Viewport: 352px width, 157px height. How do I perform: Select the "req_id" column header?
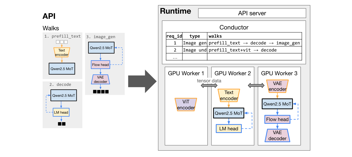pyautogui.click(x=174, y=36)
